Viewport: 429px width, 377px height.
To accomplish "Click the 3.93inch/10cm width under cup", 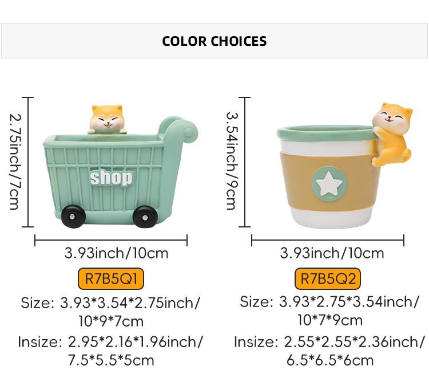I will pos(332,253).
